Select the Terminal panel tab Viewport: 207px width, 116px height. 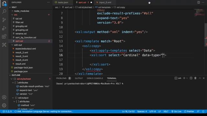pos(112,78)
